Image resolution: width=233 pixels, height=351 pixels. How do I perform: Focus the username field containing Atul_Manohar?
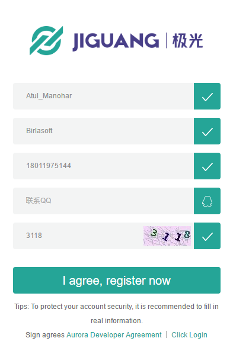pos(103,96)
